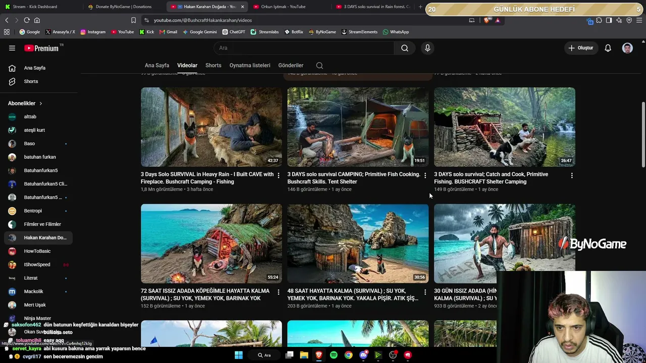
Task: Bookmark this page via bookmark icon
Action: point(133,20)
